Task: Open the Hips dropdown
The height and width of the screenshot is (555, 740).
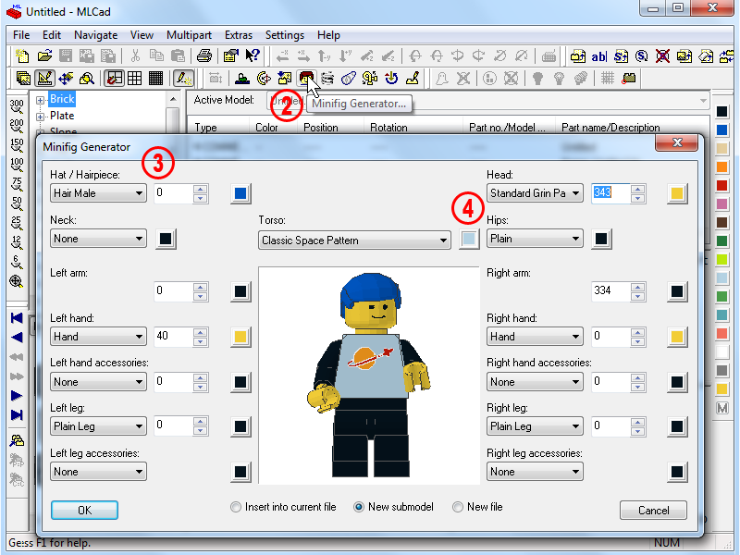Action: [x=535, y=239]
